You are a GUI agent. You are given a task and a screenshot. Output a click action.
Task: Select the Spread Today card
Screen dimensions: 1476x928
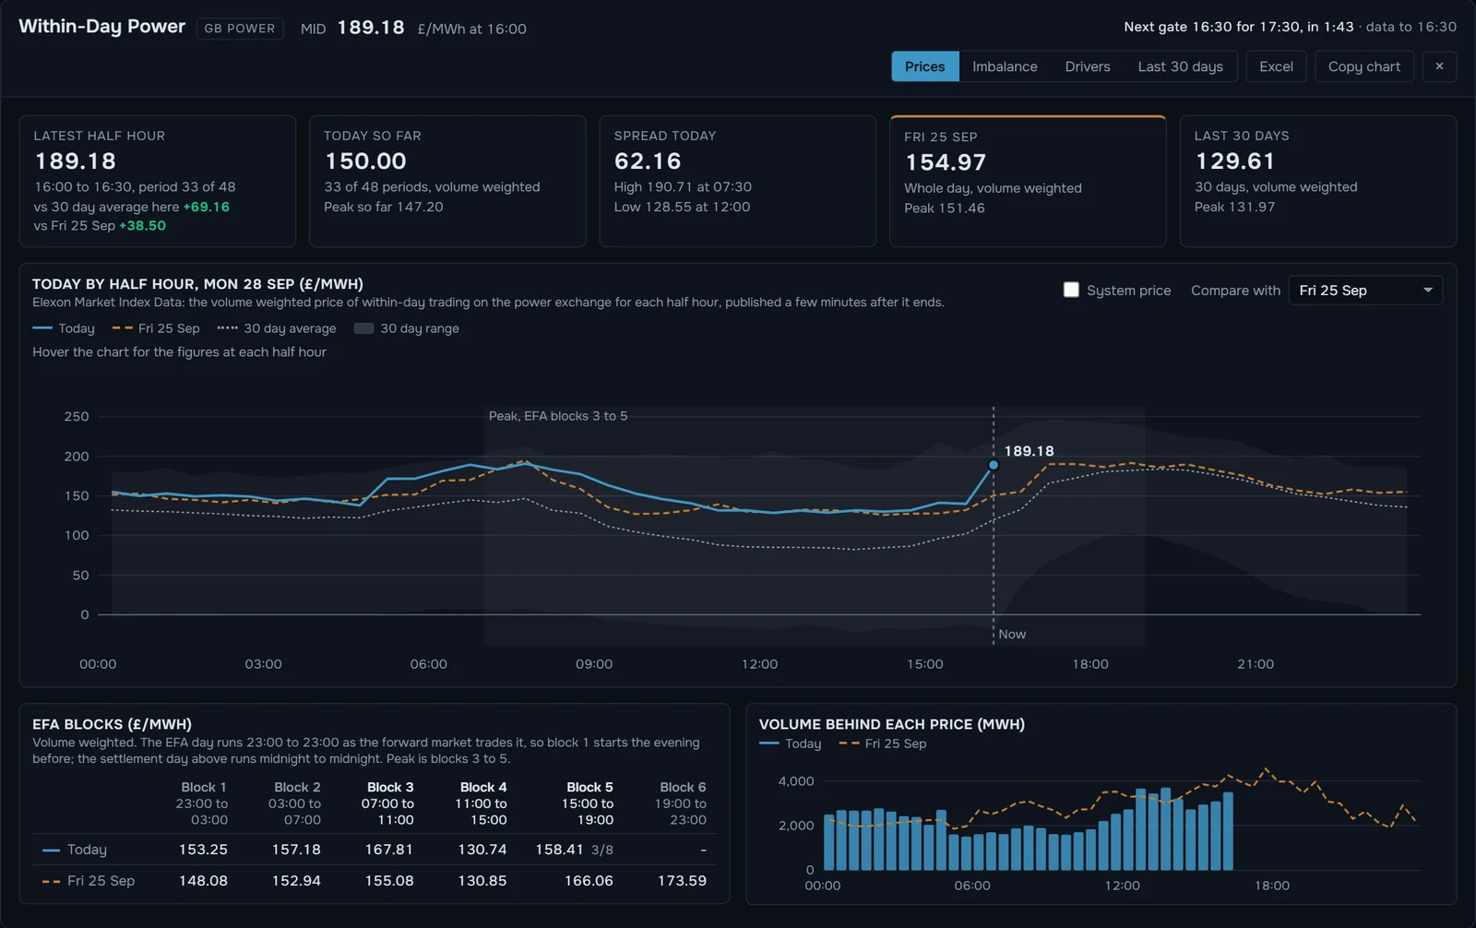[x=738, y=181]
